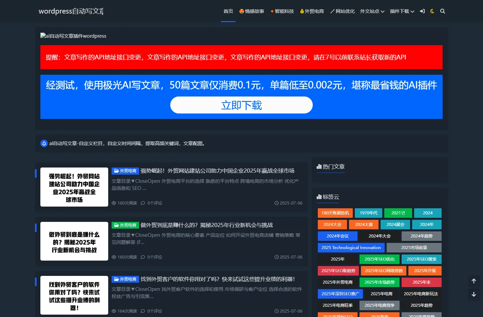Select the 2024展会 tag
483x317 pixels.
coord(395,225)
